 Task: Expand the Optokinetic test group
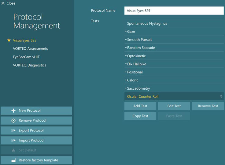(126, 56)
